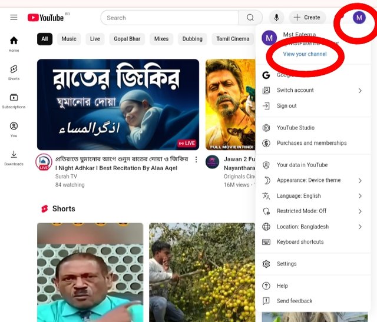
Task: Click the Send feedback exclamation icon
Action: (266, 301)
